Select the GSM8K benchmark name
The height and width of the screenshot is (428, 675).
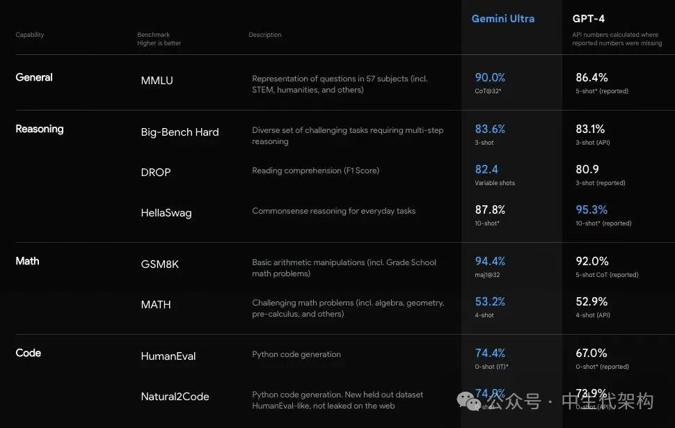(160, 264)
